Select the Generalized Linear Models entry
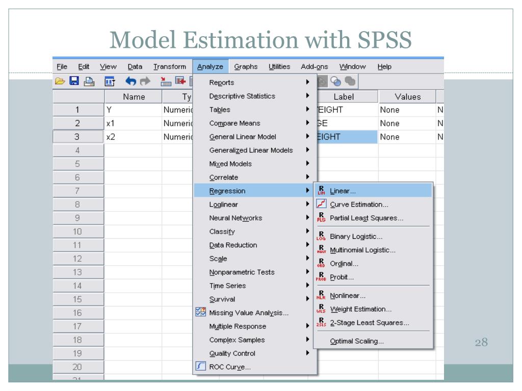522x391 pixels. click(x=255, y=150)
